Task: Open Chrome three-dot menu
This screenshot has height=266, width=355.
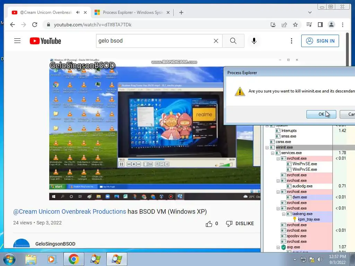Action: tap(343, 25)
